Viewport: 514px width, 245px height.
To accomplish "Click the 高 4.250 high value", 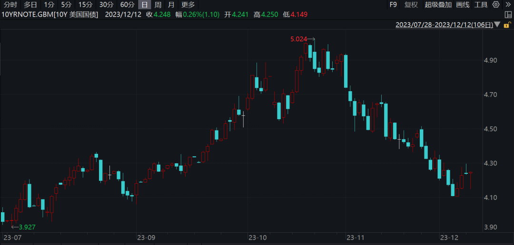I will 266,15.
